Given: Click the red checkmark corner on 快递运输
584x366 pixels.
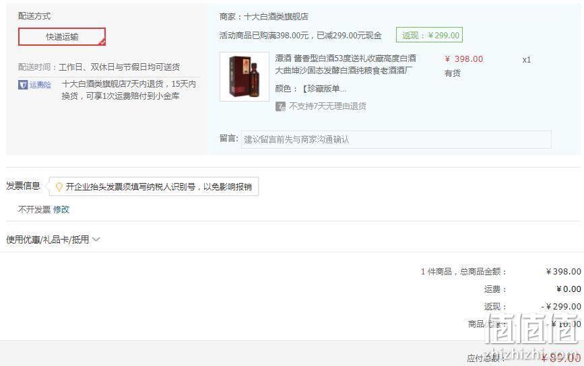Looking at the screenshot, I should pos(102,42).
